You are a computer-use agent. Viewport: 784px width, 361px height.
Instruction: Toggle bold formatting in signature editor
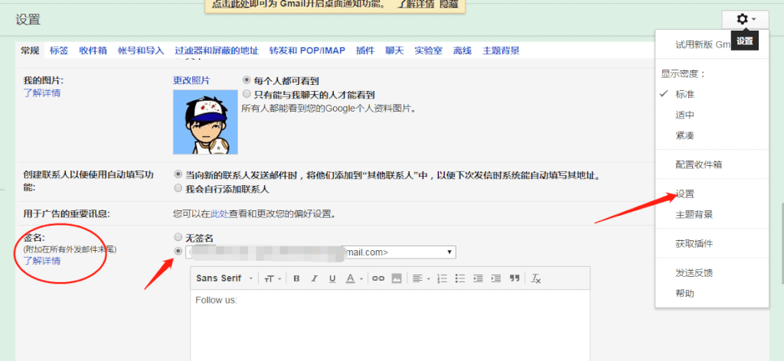296,278
